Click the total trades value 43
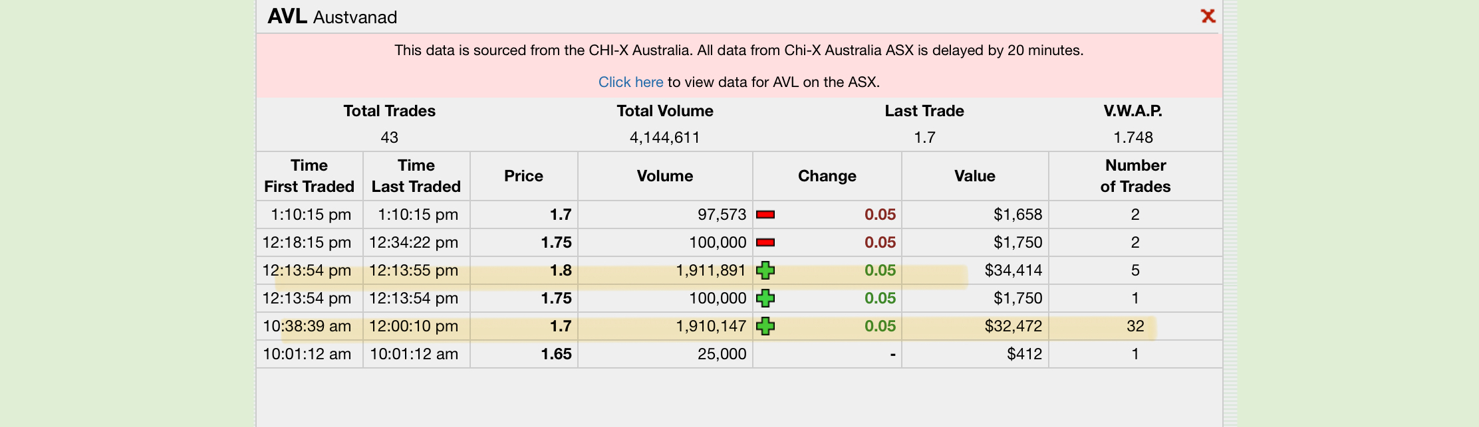Screen dimensions: 1479x427 click(390, 137)
